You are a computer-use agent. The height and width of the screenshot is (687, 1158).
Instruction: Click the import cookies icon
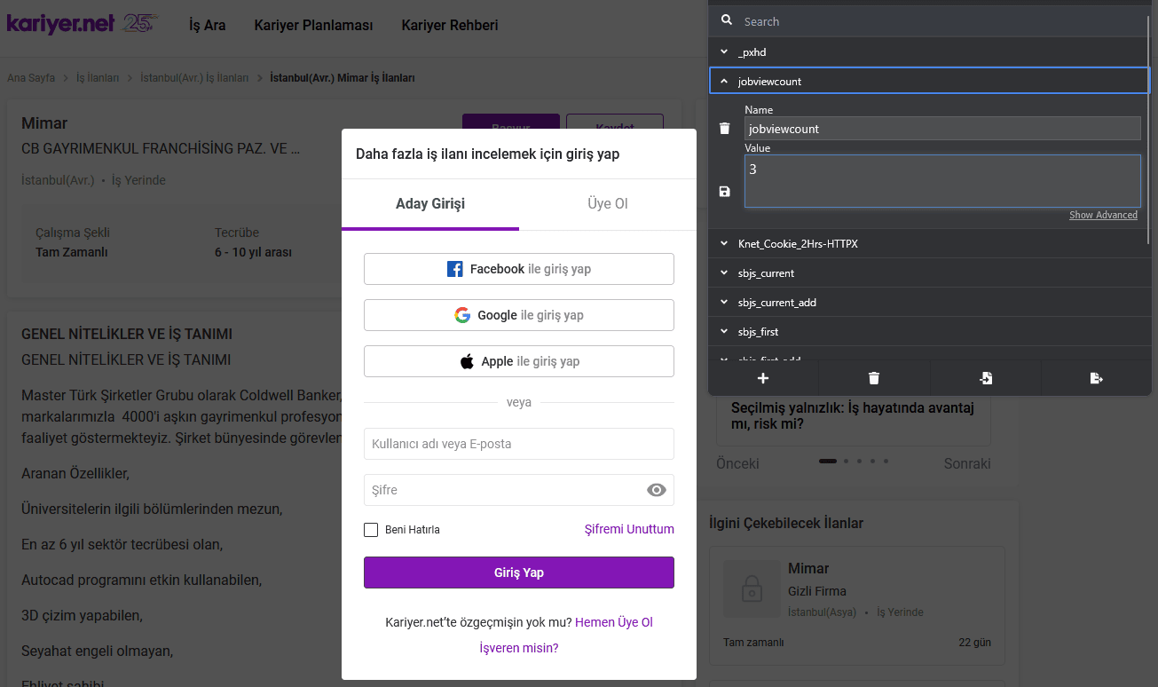click(985, 378)
